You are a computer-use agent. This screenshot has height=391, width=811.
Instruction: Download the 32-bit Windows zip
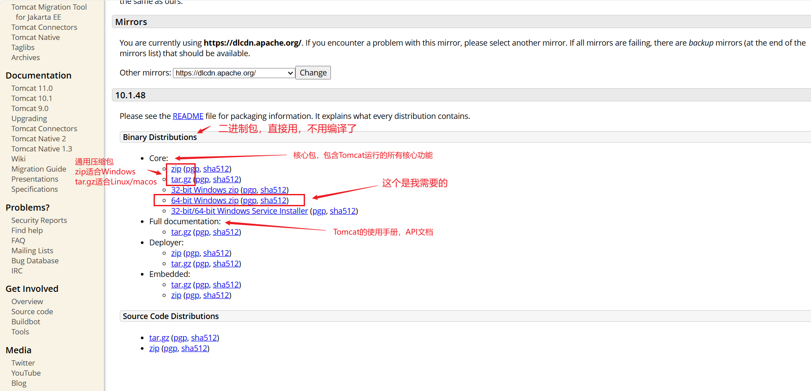205,190
